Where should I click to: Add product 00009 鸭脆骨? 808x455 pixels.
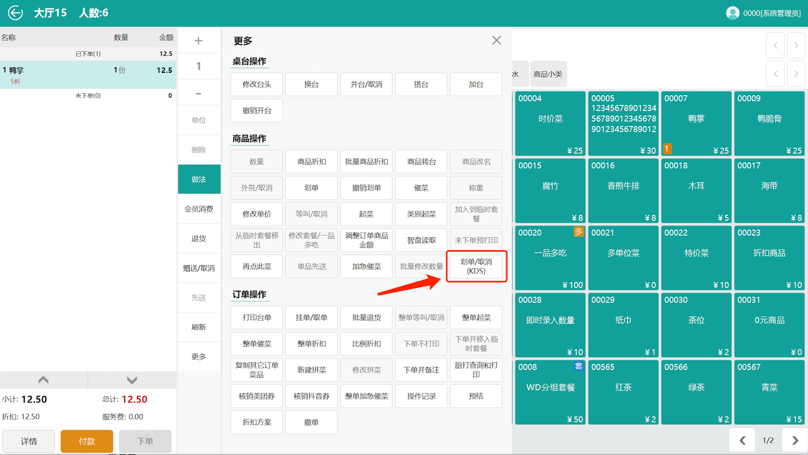(769, 124)
